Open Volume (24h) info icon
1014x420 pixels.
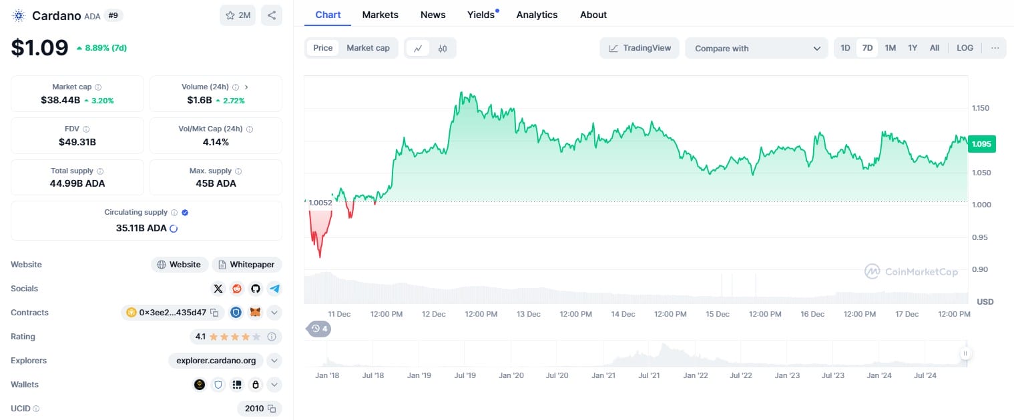click(x=236, y=87)
